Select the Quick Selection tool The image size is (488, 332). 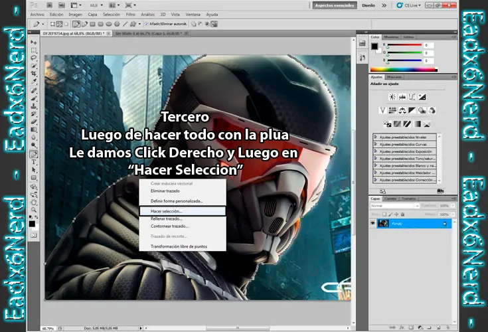34,66
